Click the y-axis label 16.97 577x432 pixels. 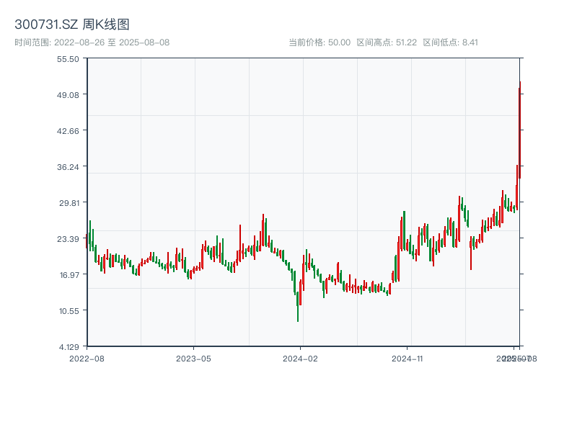69,275
